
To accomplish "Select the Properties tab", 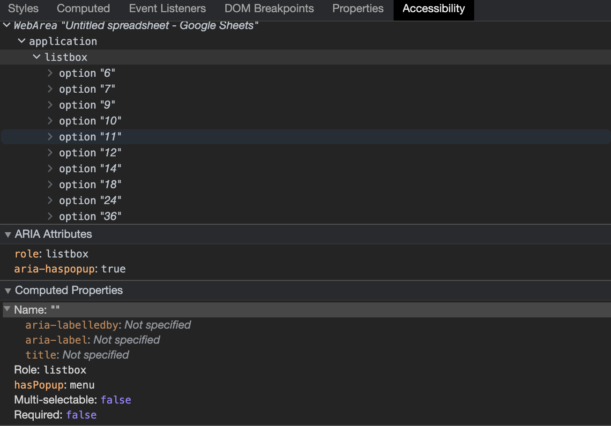I will tap(358, 8).
